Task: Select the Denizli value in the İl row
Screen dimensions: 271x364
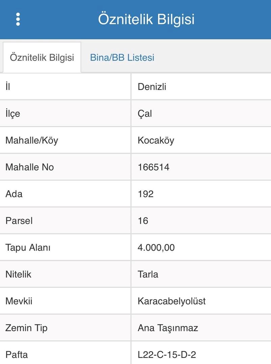Action: pyautogui.click(x=152, y=87)
